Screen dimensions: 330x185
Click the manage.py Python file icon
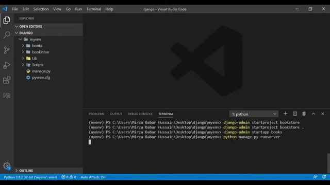coord(28,71)
